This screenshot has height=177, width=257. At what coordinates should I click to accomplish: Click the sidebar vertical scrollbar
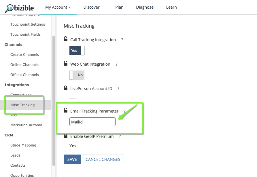(54, 101)
